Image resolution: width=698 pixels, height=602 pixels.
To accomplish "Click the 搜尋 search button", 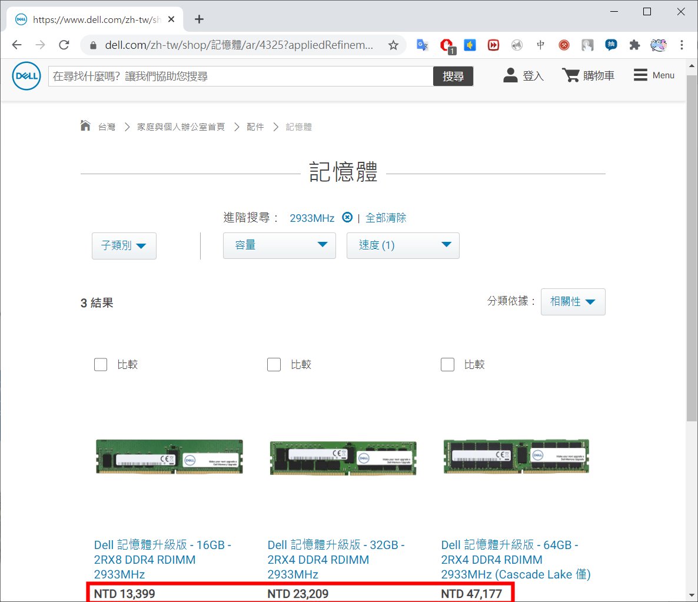I will (x=453, y=76).
